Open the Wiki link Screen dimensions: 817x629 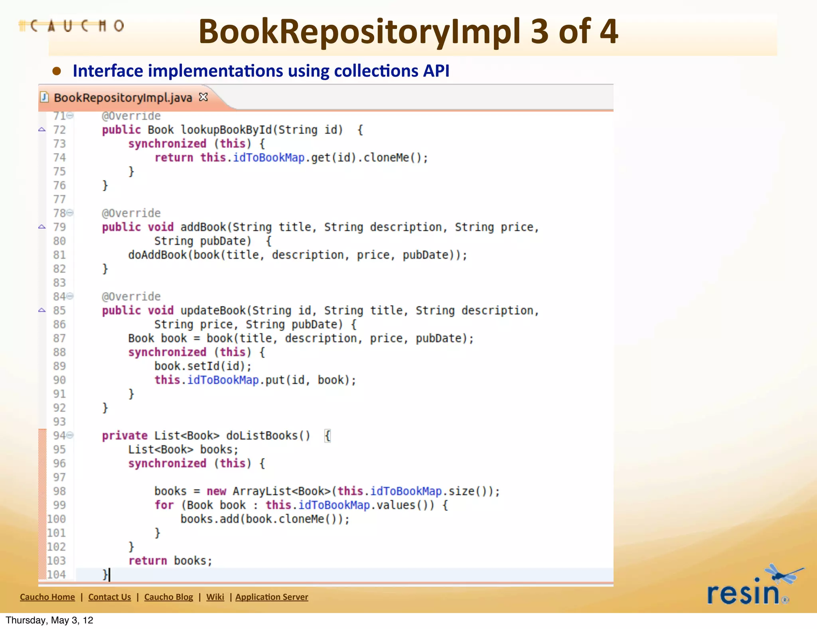215,597
